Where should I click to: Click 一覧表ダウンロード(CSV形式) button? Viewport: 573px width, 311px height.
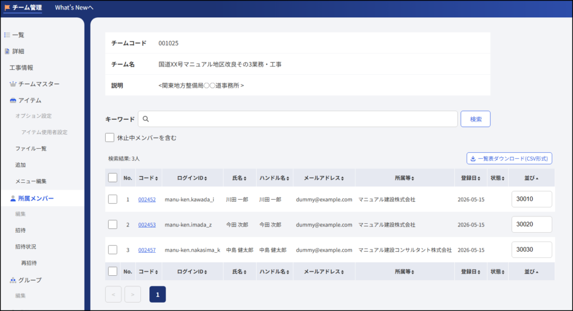509,159
